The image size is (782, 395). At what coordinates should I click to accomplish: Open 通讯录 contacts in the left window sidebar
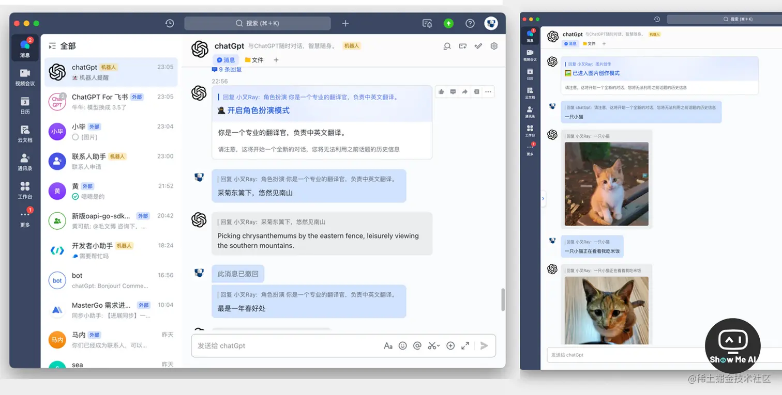pos(25,162)
